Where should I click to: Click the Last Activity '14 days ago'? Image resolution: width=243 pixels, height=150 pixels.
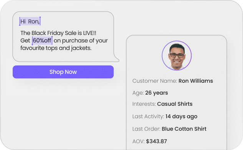point(181,117)
